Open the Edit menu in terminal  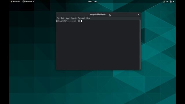[x=63, y=18]
